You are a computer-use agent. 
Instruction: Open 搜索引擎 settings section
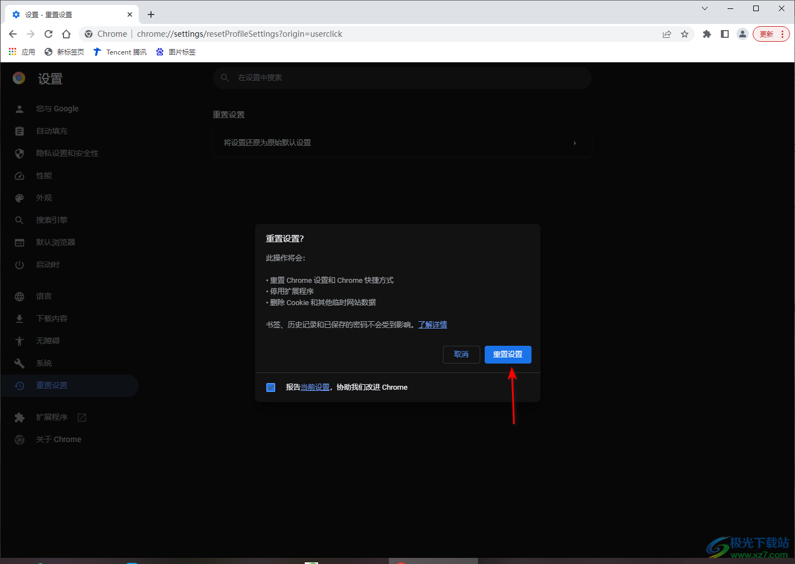70,220
